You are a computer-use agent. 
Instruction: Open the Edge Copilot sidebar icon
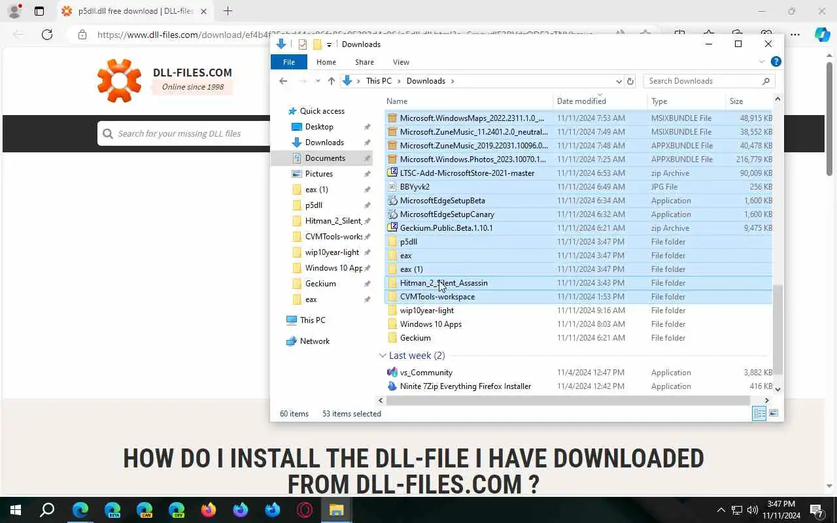tap(822, 35)
